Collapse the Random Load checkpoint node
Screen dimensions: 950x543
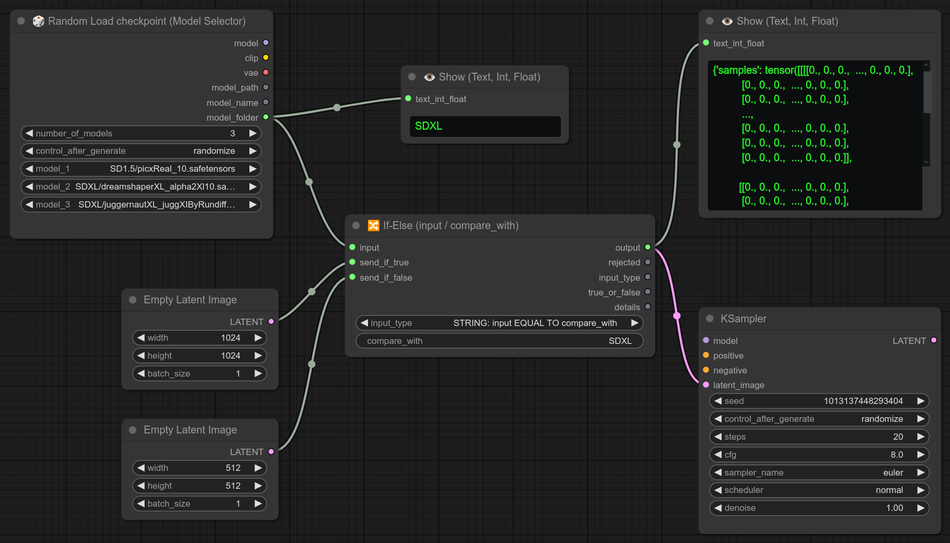coord(21,21)
